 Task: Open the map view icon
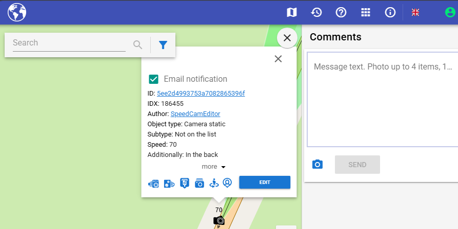pos(291,12)
